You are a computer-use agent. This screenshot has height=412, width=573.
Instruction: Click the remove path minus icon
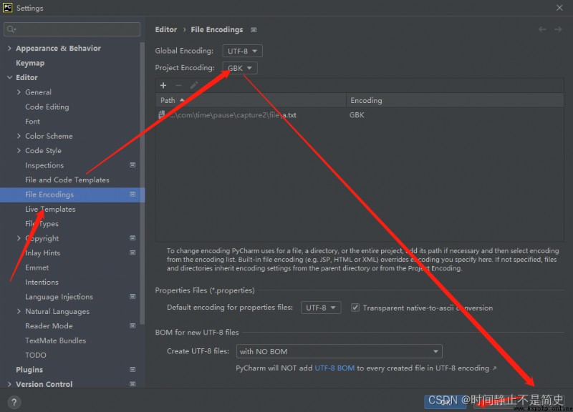point(178,85)
